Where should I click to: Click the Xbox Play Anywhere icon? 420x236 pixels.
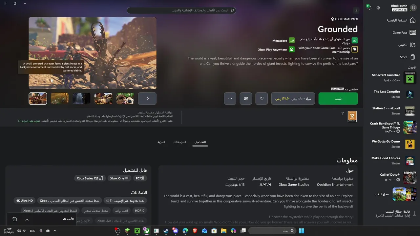coord(292,50)
